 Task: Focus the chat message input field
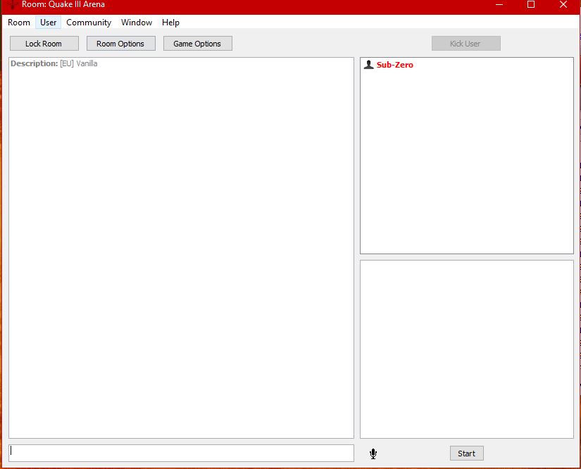[x=181, y=453]
